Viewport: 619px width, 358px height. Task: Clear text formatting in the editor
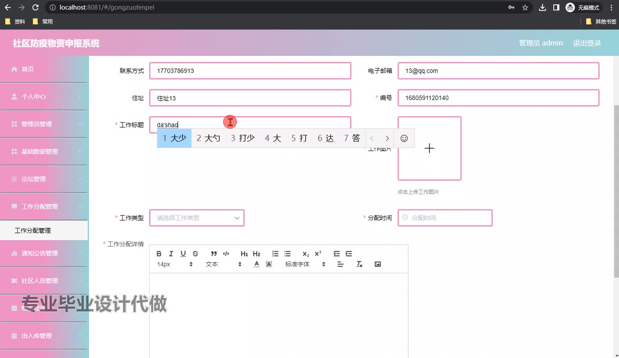tap(359, 264)
